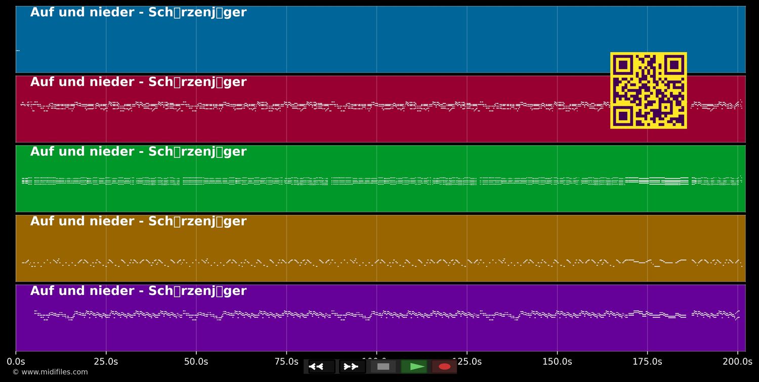Click the green track's note pattern
759x382 pixels.
click(382, 181)
